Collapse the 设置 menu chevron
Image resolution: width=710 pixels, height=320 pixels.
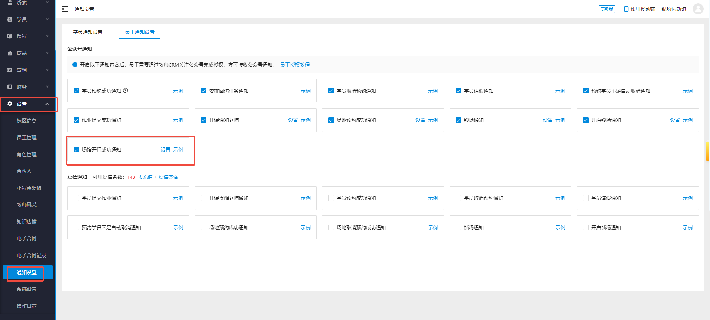point(47,104)
